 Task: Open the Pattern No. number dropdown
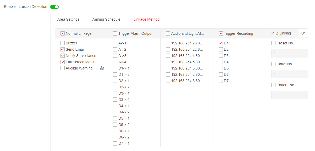pyautogui.click(x=290, y=95)
